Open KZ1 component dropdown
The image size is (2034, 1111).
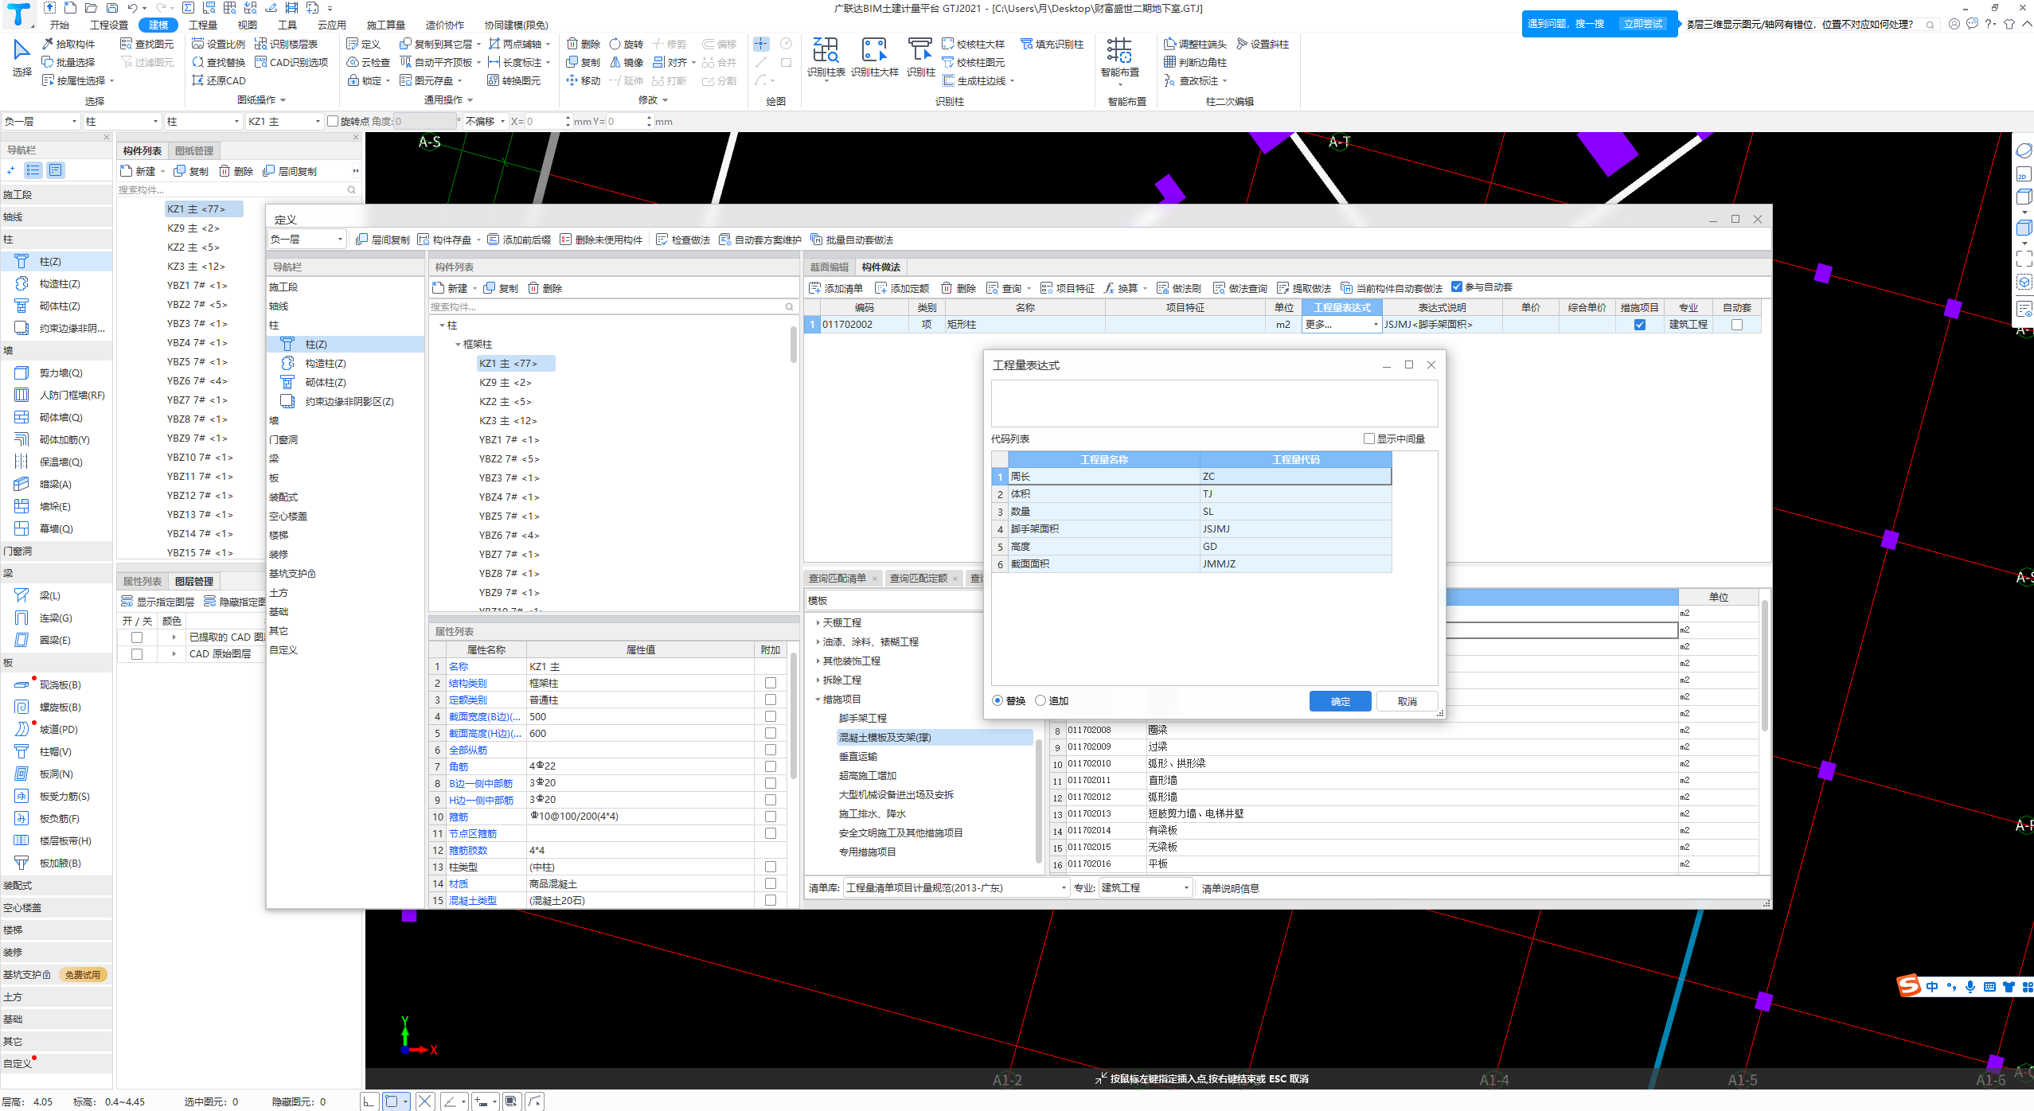284,121
